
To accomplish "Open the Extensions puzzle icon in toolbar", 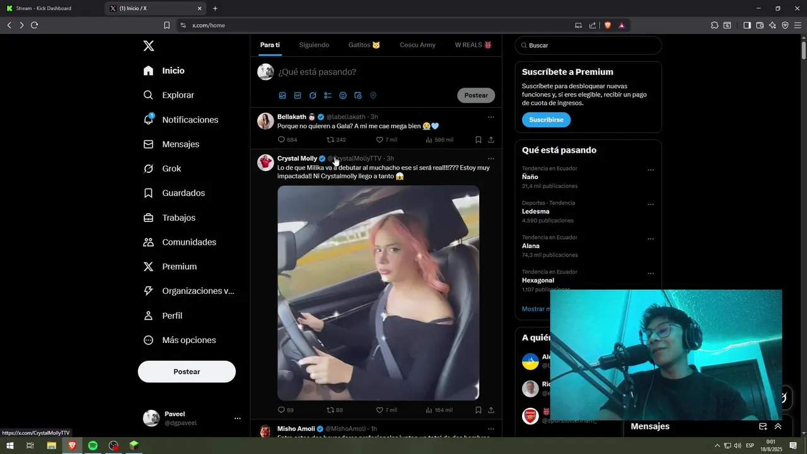I will pos(714,25).
